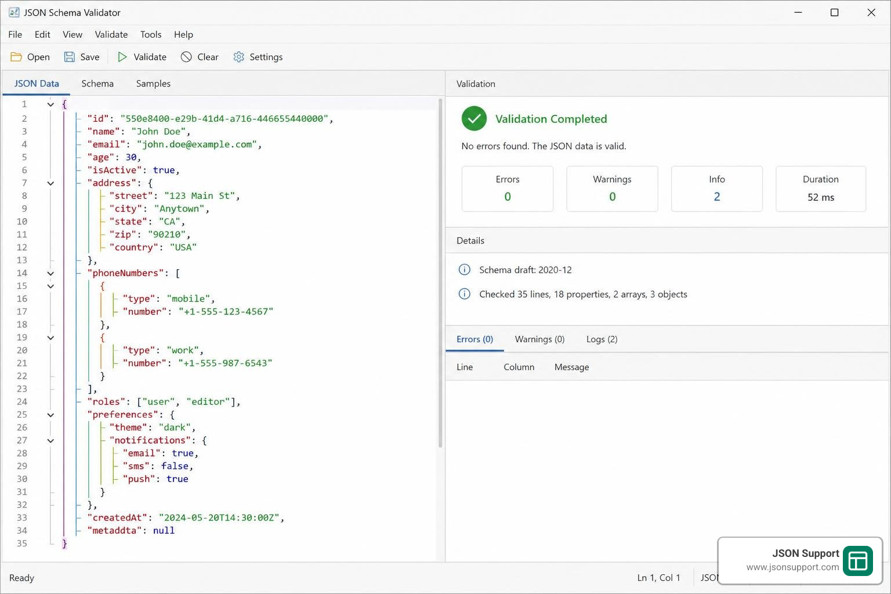
Task: Click the Schema draft: 2020-12 text
Action: click(x=525, y=270)
